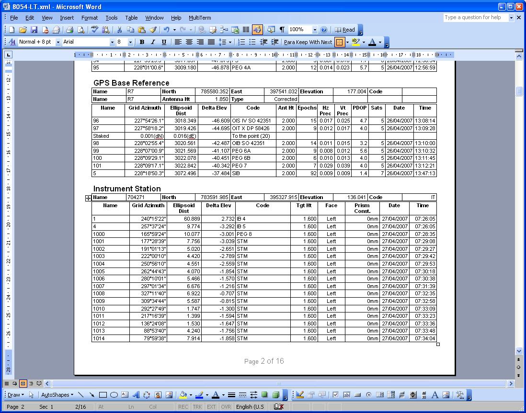The image size is (526, 413).
Task: Expand the Zoom 100% dropdown
Action: pyautogui.click(x=315, y=30)
